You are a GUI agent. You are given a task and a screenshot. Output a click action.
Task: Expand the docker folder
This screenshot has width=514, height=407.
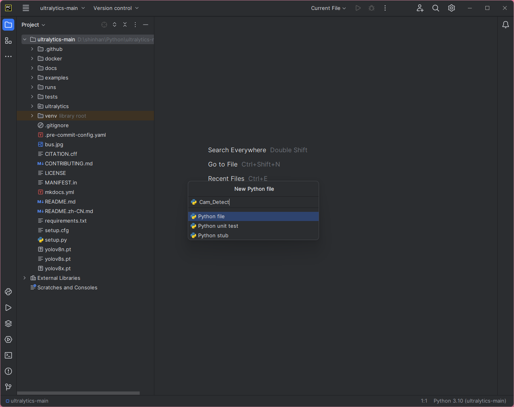pos(32,58)
